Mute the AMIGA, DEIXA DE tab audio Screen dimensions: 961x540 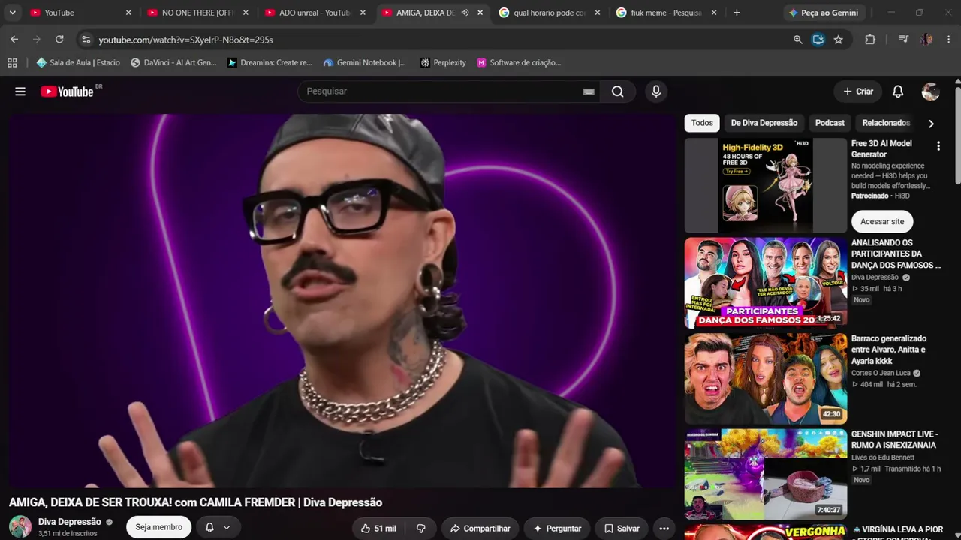click(x=465, y=13)
